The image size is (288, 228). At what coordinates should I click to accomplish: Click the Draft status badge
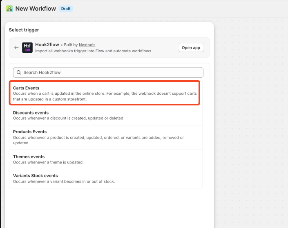pyautogui.click(x=65, y=9)
